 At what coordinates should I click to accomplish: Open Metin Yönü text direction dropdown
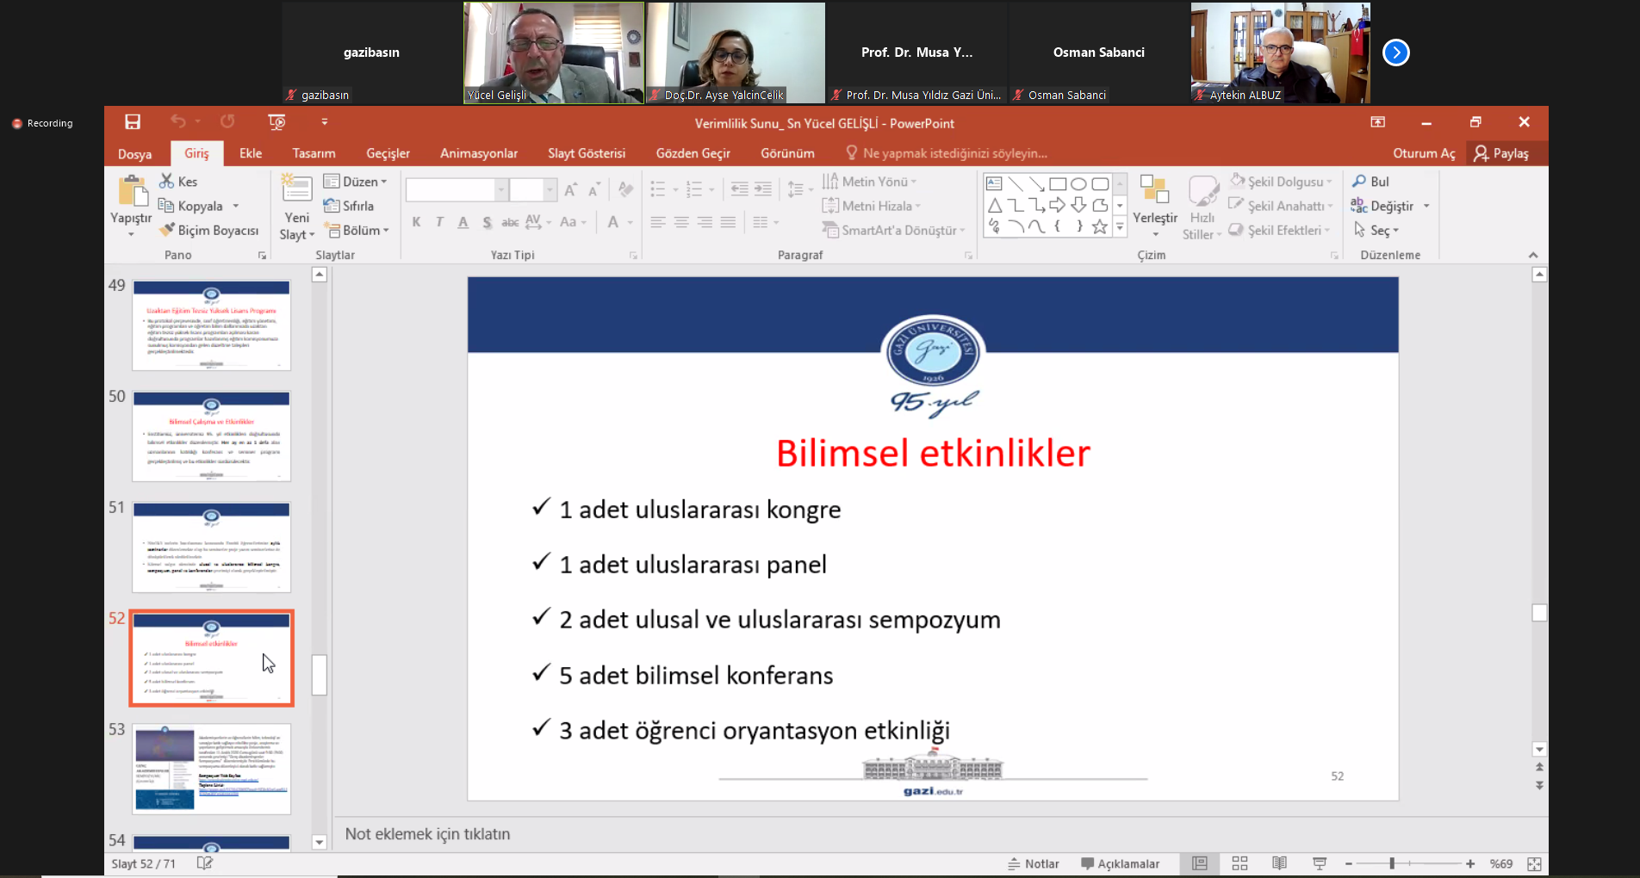coord(870,182)
